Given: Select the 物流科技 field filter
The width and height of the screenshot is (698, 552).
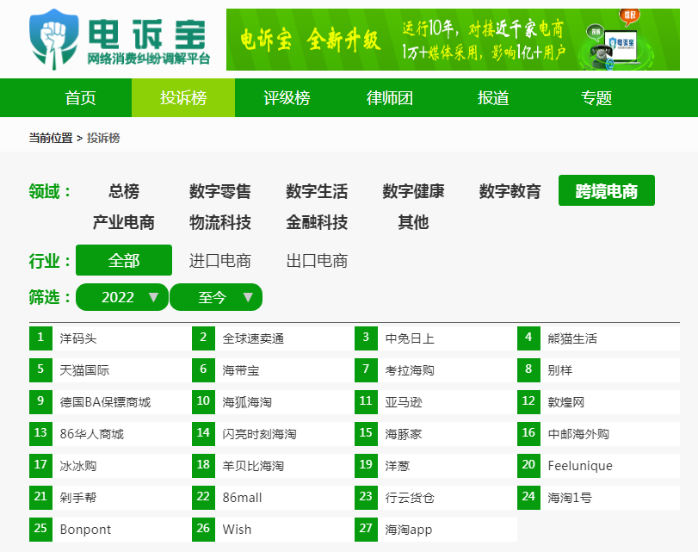Looking at the screenshot, I should tap(220, 222).
